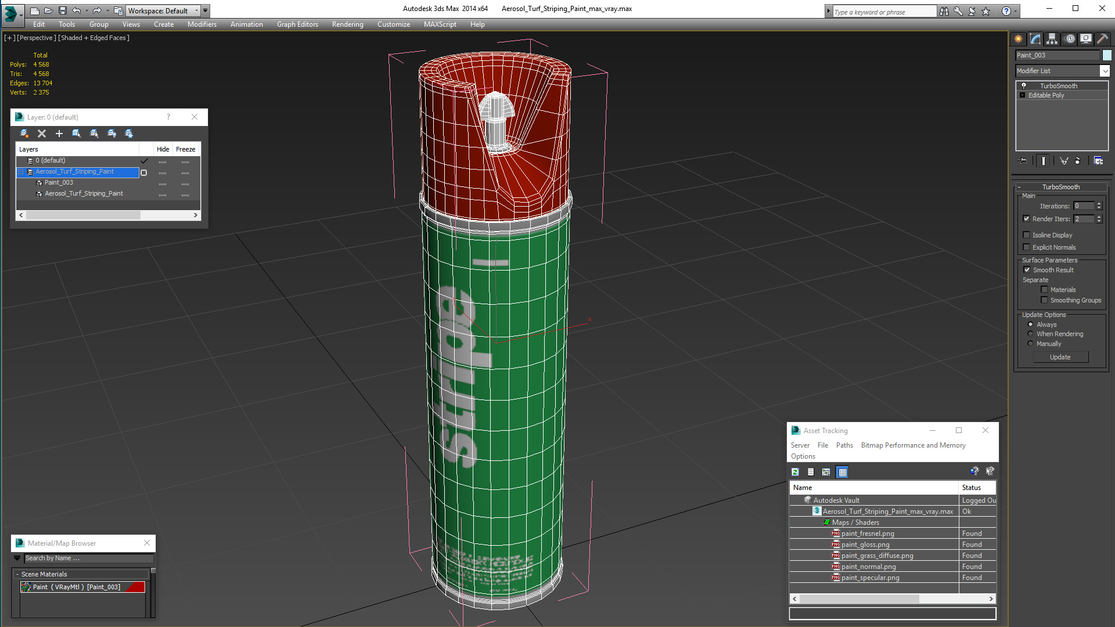The image size is (1115, 627).
Task: Enable Explicit Normals checkbox
Action: pyautogui.click(x=1027, y=247)
